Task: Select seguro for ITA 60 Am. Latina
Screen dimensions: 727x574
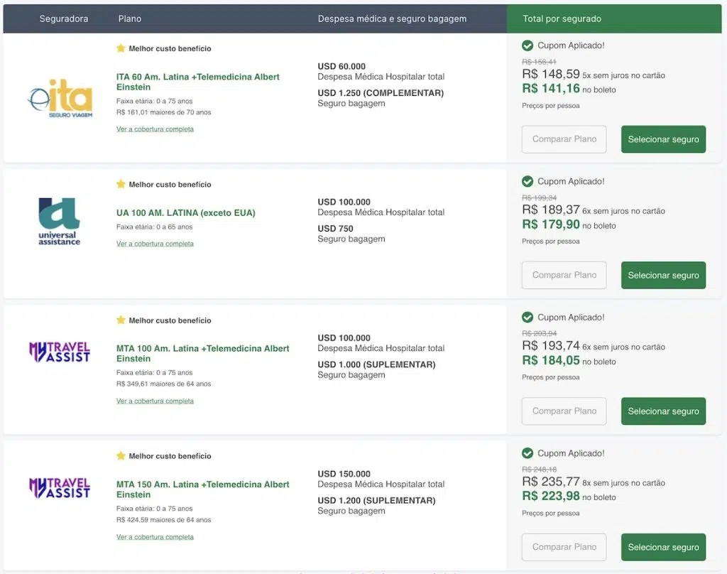Action: pos(663,139)
